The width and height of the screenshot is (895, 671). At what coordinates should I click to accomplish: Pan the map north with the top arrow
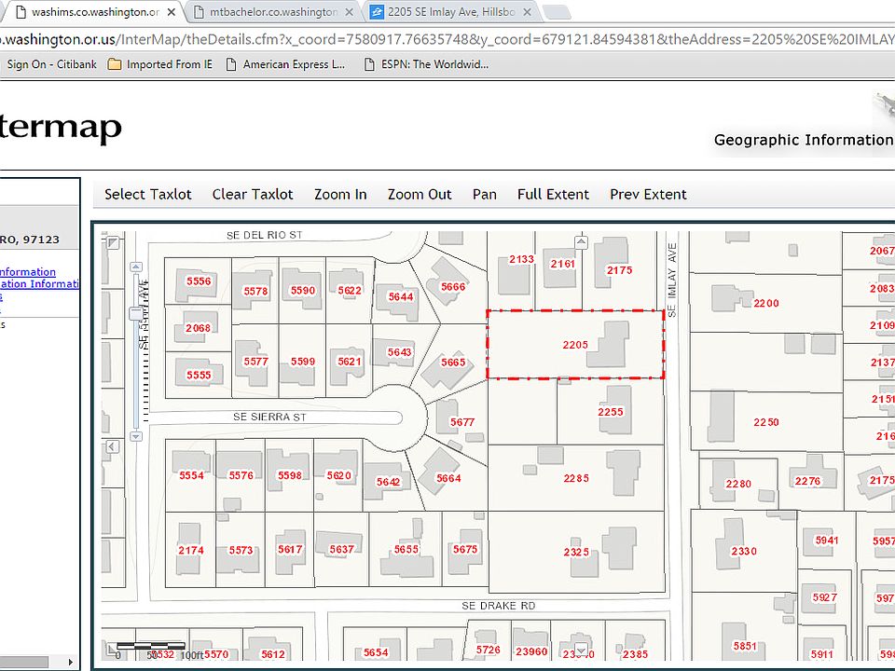point(581,242)
